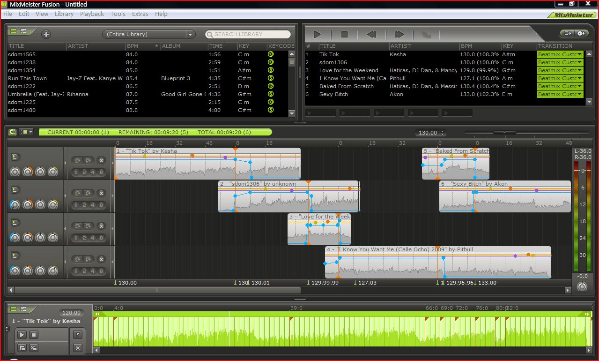This screenshot has height=361, width=599.
Task: Skip to the previous track with the rewind icon
Action: (371, 34)
